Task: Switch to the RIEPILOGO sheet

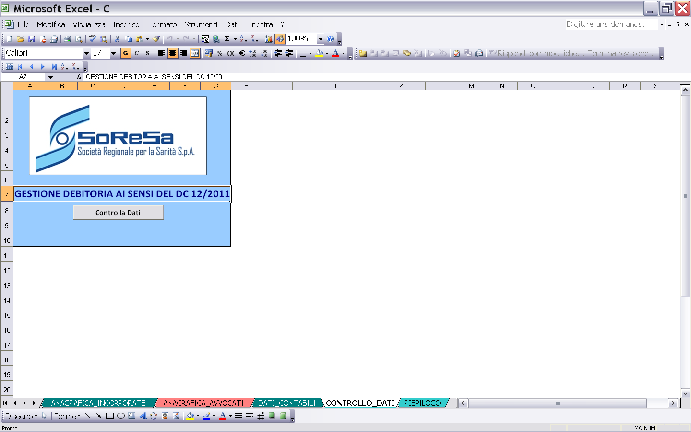Action: 422,403
